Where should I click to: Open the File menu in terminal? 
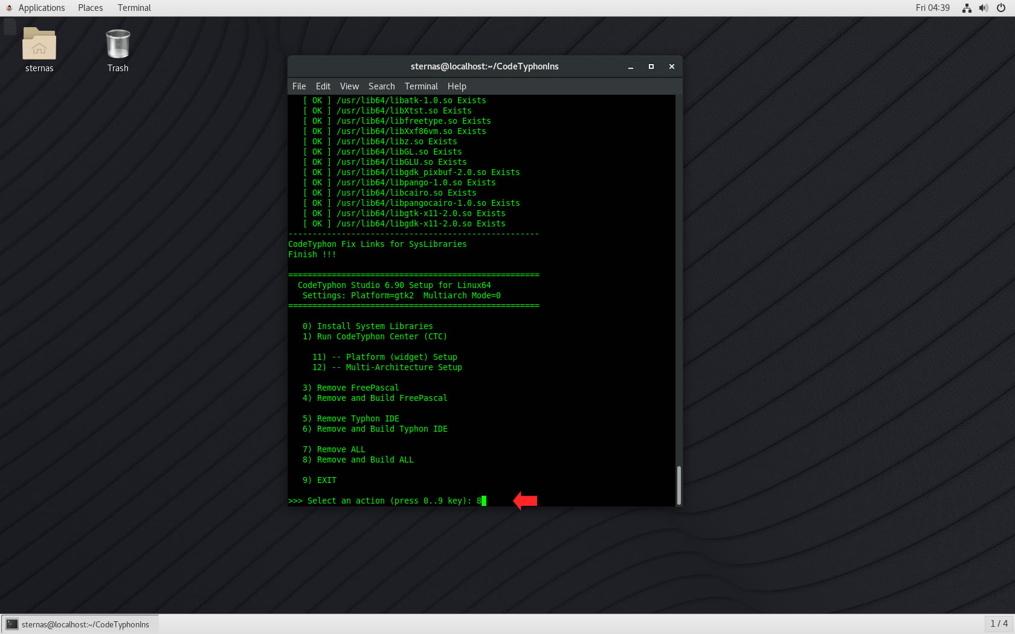click(299, 86)
